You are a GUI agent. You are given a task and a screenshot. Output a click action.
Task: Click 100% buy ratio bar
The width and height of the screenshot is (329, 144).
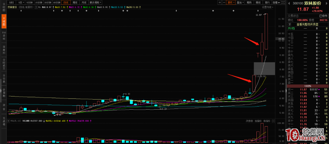(x=308, y=86)
